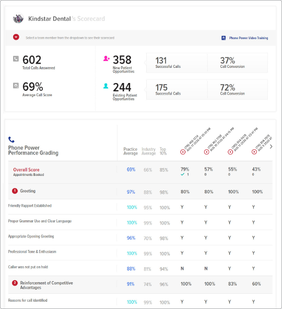
Task: Play the Aug 17 05:01 PM call recording
Action: pyautogui.click(x=183, y=152)
